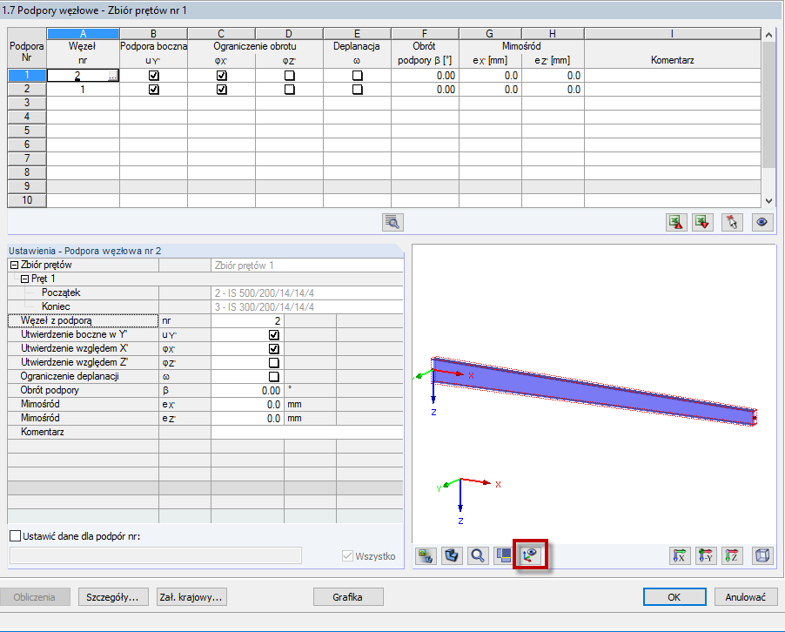
Task: Set view against Y direction
Action: 706,555
